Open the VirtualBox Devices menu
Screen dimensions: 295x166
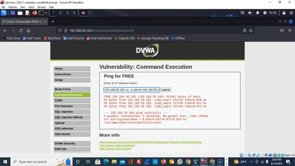41,7
